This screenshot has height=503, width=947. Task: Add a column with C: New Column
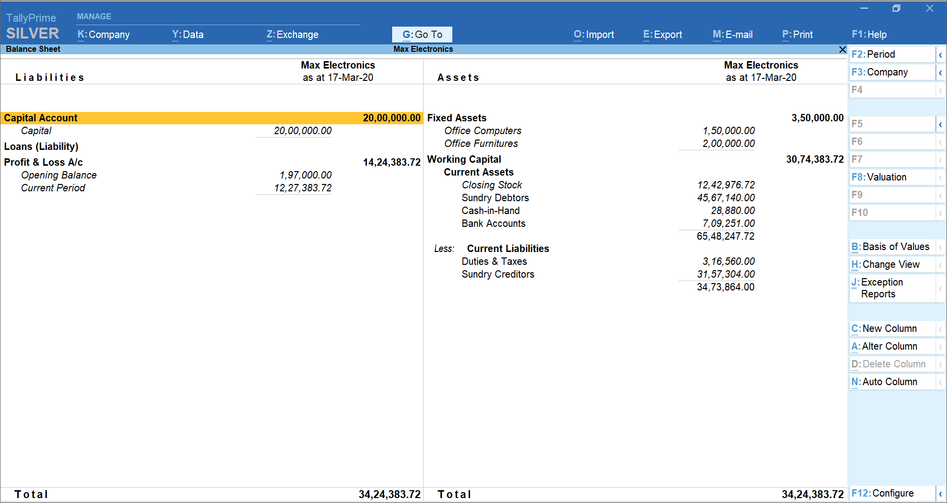(x=892, y=328)
